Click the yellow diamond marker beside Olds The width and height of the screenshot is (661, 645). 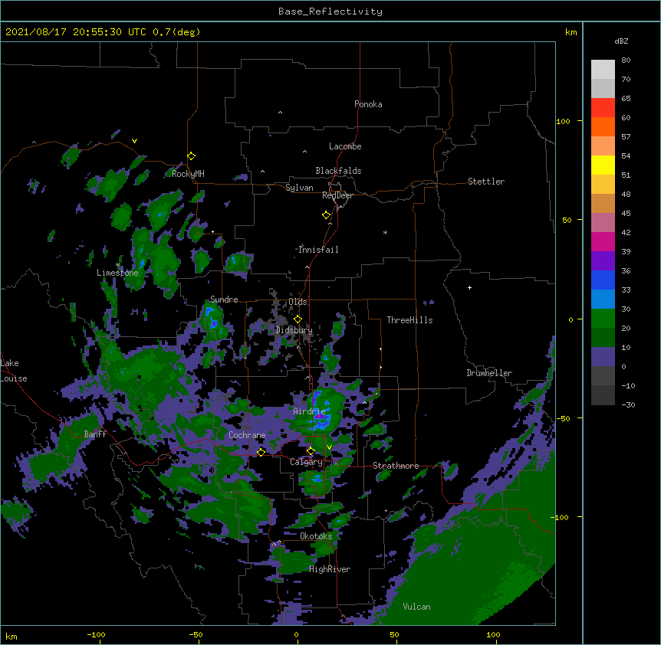click(298, 319)
